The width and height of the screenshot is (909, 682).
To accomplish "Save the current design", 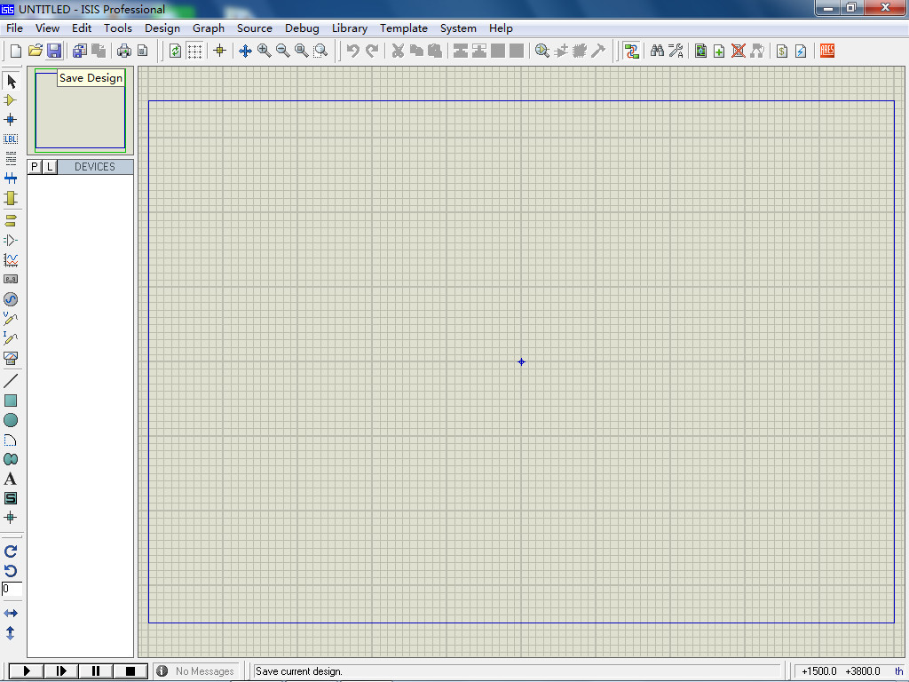I will [x=54, y=51].
